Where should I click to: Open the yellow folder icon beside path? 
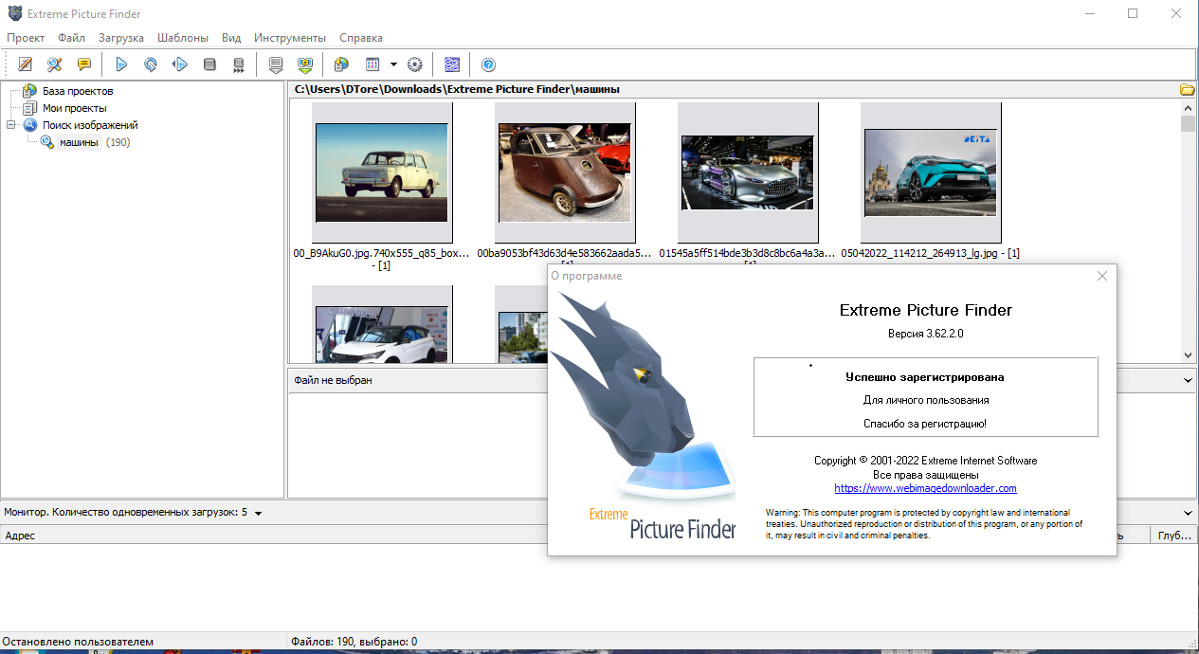1187,90
